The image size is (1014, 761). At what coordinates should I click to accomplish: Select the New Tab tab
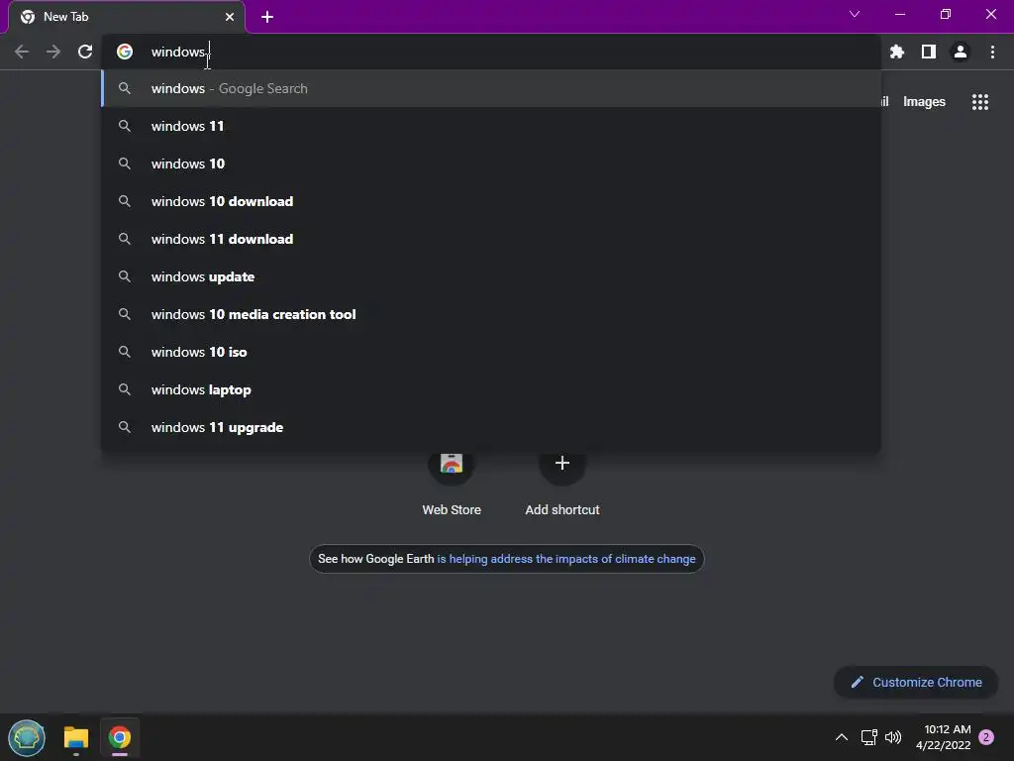(x=127, y=17)
